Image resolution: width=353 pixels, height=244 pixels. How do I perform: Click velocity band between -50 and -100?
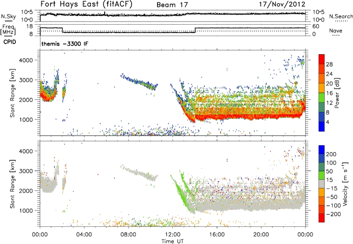pyautogui.click(x=322, y=201)
